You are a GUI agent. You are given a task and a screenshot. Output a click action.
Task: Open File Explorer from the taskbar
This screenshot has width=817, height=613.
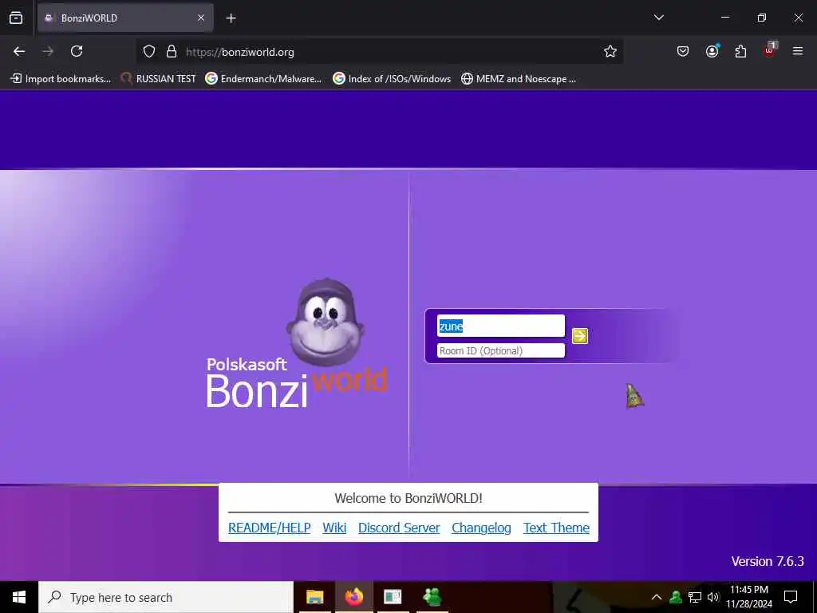314,597
